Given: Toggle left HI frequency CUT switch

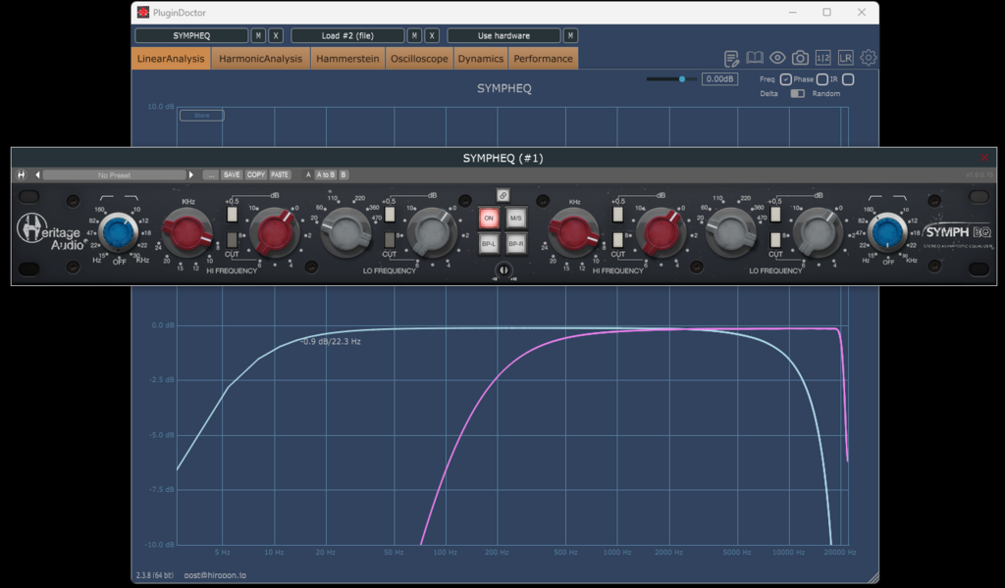Looking at the screenshot, I should pos(232,240).
